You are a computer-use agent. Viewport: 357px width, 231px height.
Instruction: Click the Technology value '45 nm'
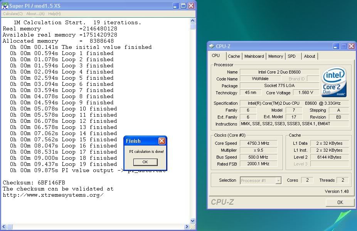tap(251, 92)
